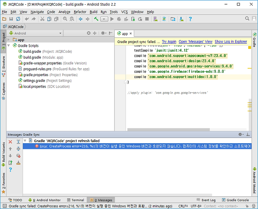Click Collapse All icon in Project panel
The image size is (258, 209).
point(95,33)
